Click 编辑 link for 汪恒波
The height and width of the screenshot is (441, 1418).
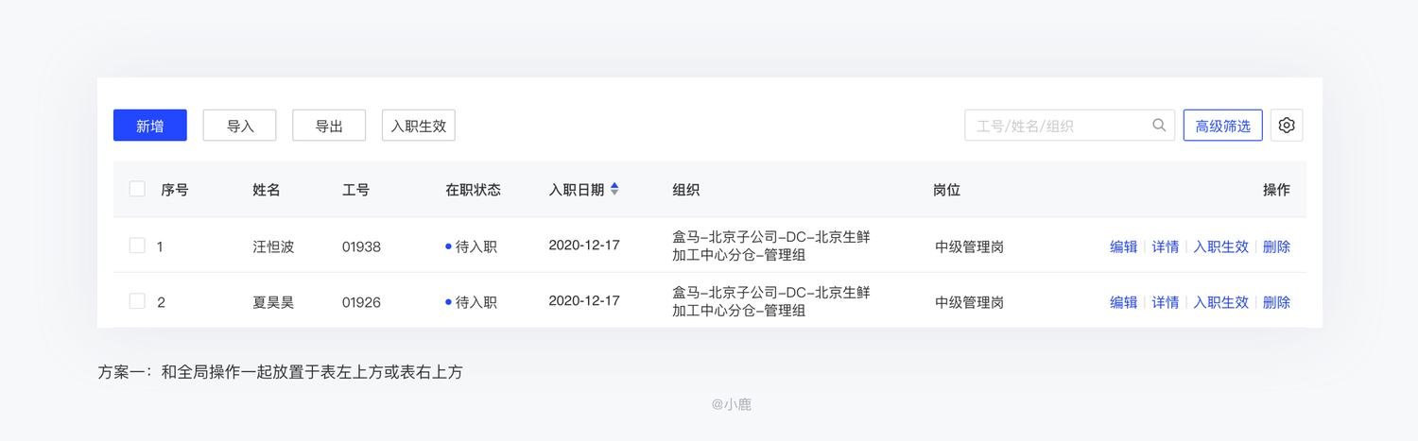tap(1123, 246)
